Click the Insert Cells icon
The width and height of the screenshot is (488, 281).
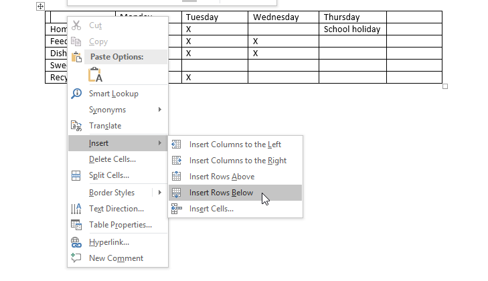177,209
